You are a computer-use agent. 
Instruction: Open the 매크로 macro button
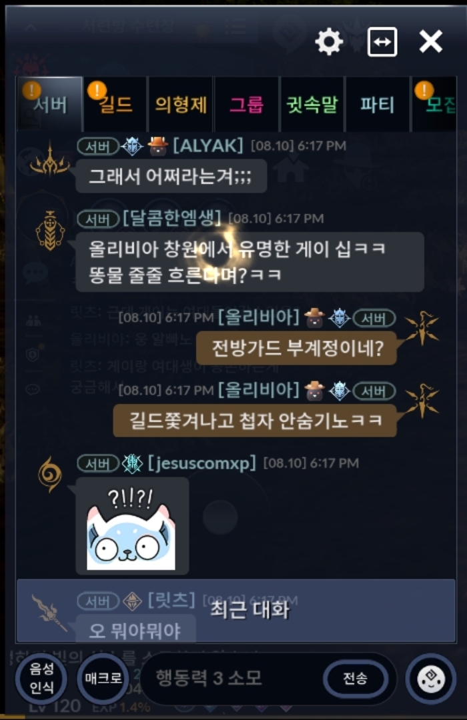click(x=103, y=678)
